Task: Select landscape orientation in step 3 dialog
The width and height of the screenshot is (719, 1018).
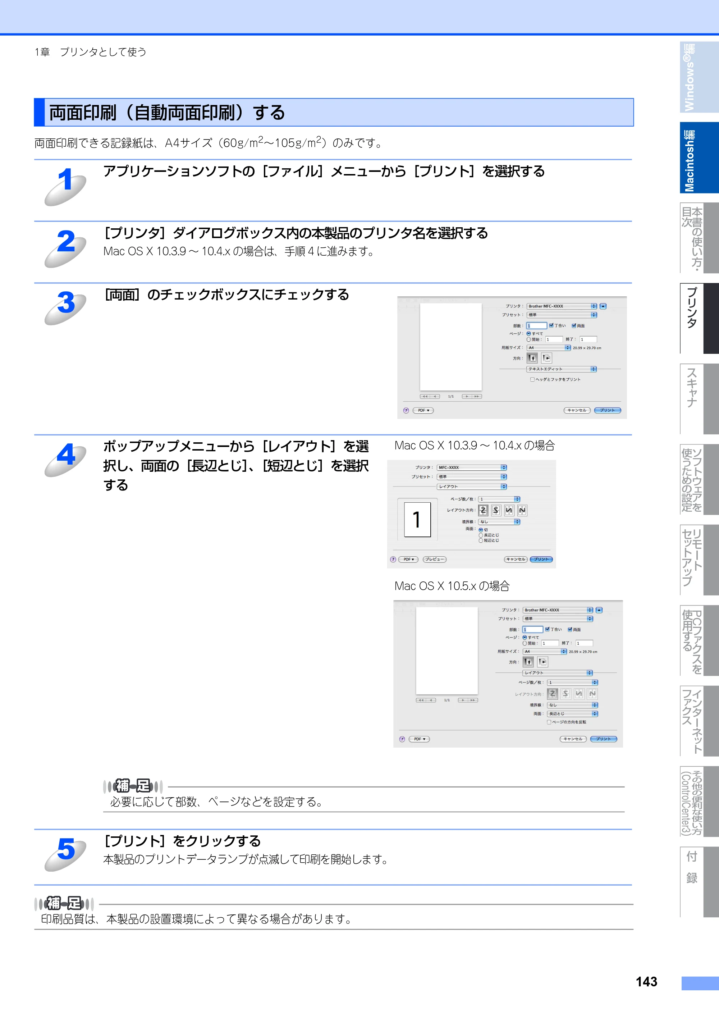Action: click(546, 358)
